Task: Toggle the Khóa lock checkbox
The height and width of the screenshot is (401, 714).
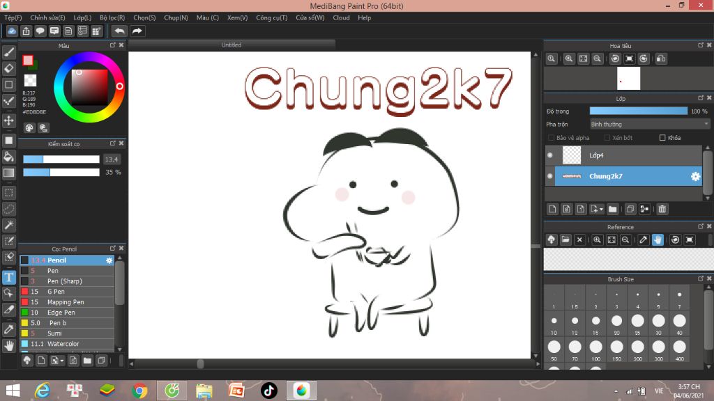Action: (x=662, y=138)
